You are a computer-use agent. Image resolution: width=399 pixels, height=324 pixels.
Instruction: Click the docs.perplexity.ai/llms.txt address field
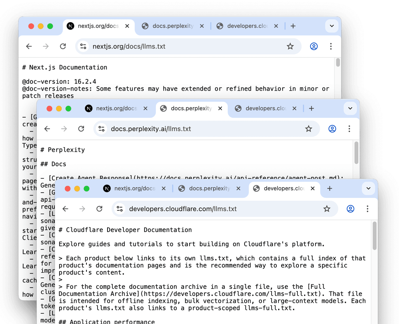206,129
